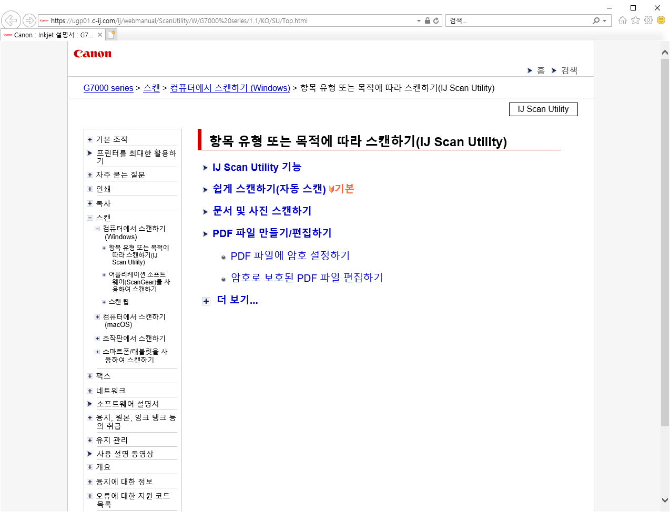
Task: Open a new browser tab
Action: (x=111, y=35)
